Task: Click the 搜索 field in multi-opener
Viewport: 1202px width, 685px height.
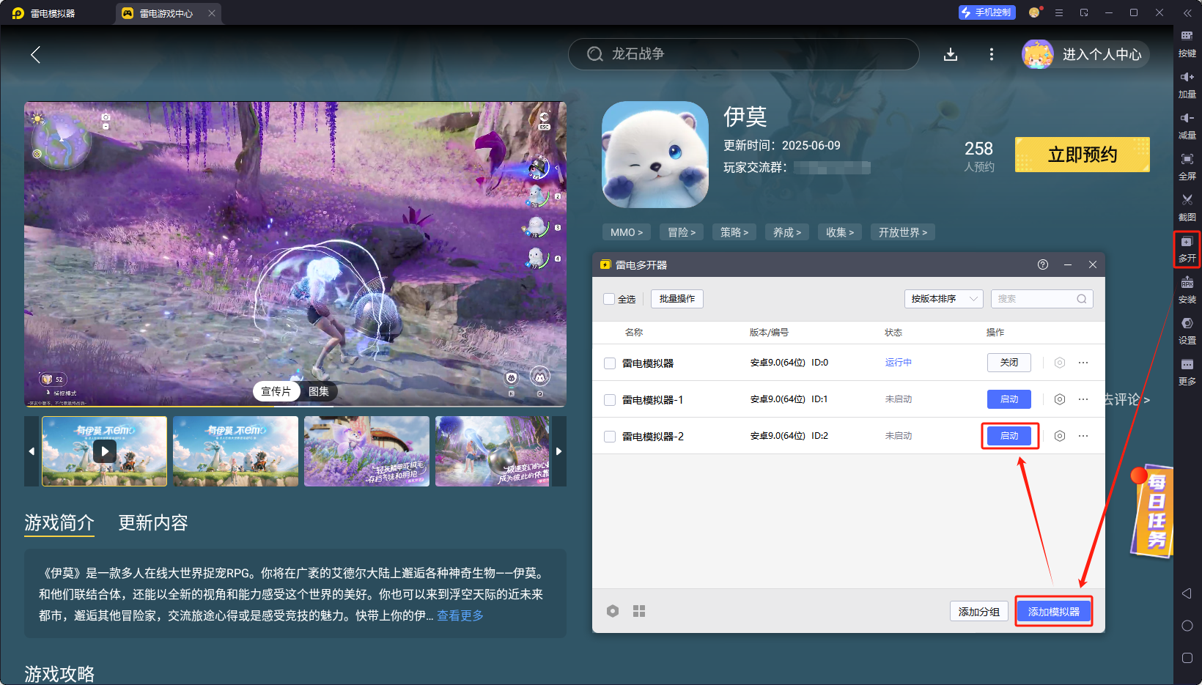Action: pos(1042,299)
